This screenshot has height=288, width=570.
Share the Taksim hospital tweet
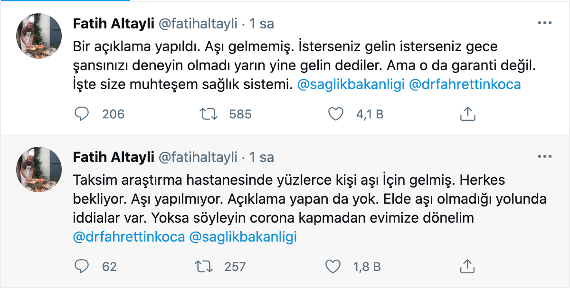point(468,266)
